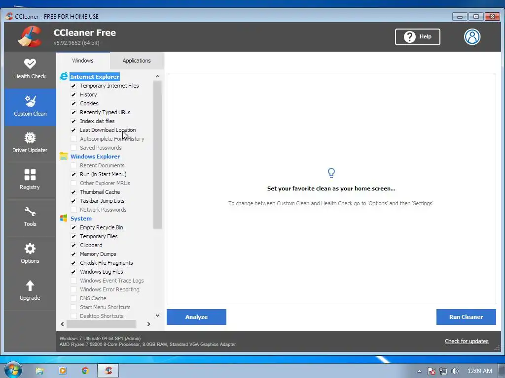
Task: Click the taskbar clock showing 12:09 AM
Action: 479,371
